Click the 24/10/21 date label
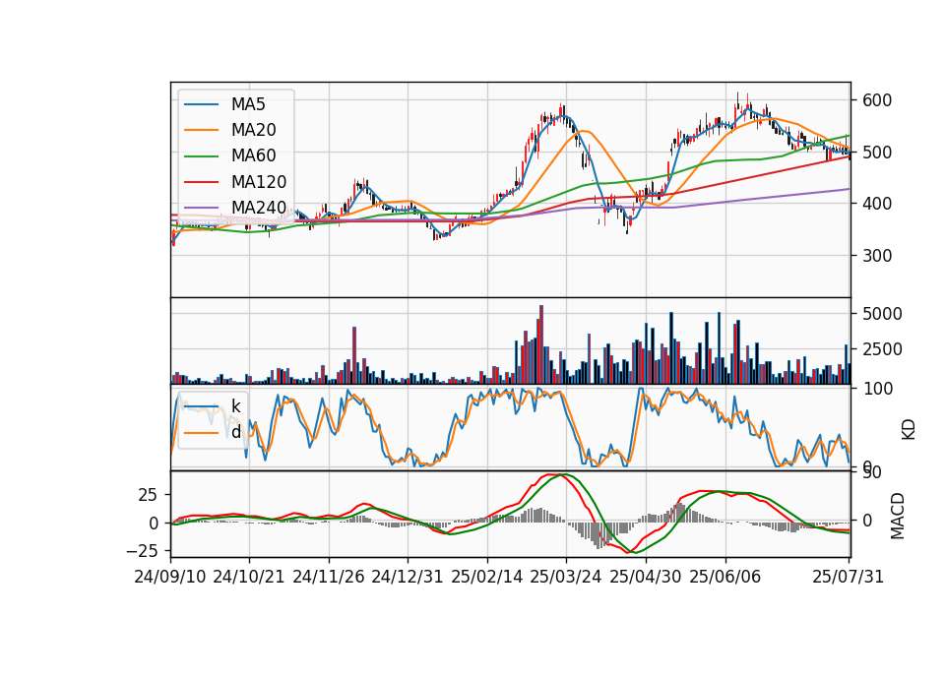The height and width of the screenshot is (679, 945). (249, 577)
